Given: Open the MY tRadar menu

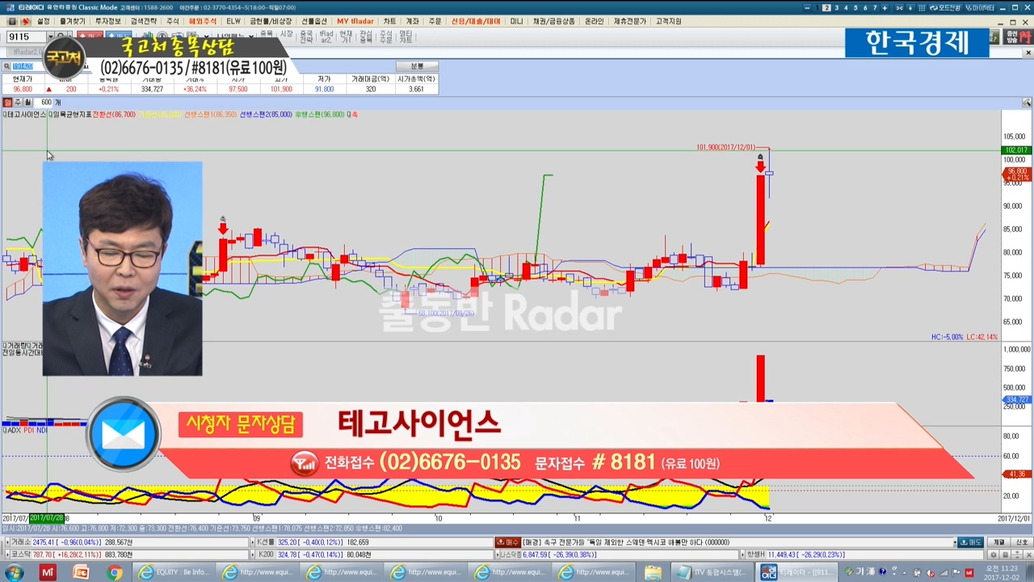Looking at the screenshot, I should (355, 21).
